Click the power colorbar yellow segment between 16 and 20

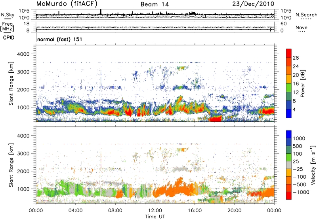pyautogui.click(x=289, y=79)
